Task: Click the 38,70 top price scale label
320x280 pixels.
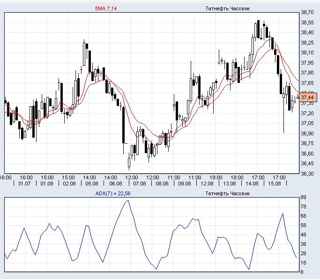Action: 307,13
